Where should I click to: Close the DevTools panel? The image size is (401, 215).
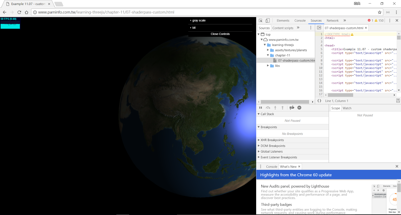[x=397, y=20]
